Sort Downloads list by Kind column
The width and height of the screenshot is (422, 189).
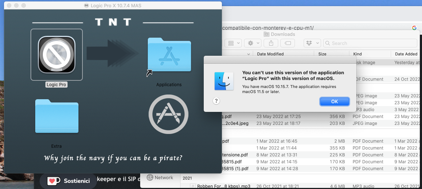370,54
